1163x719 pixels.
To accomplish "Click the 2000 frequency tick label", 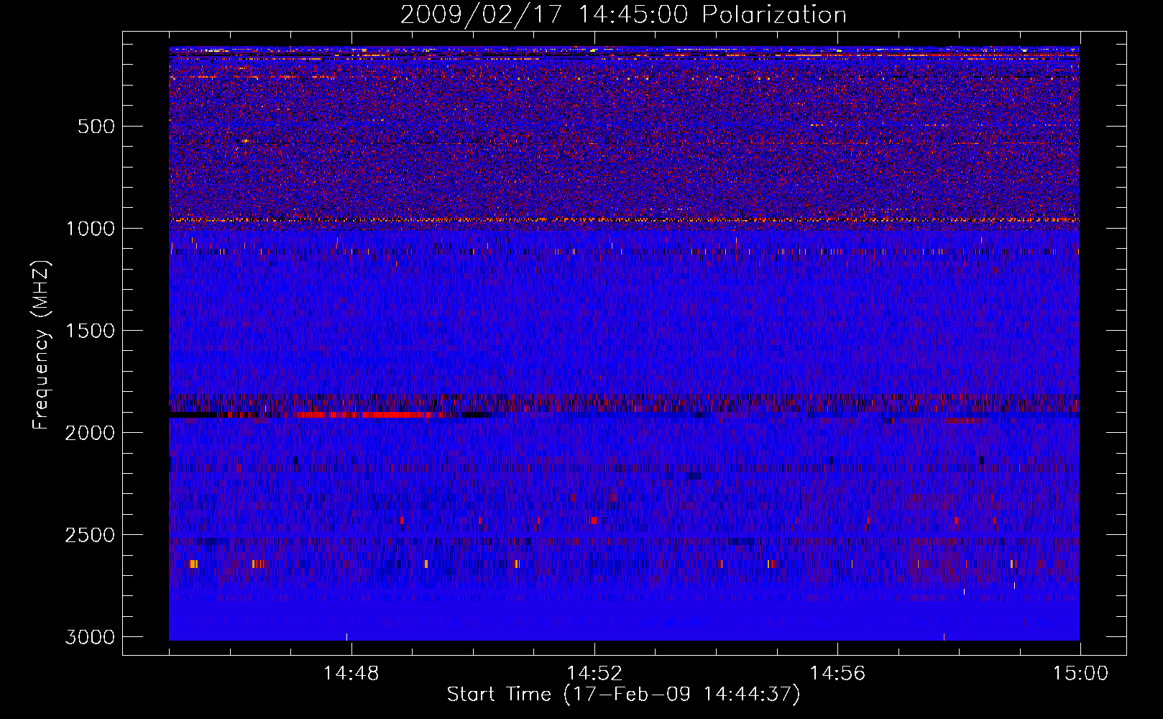I will click(x=90, y=433).
